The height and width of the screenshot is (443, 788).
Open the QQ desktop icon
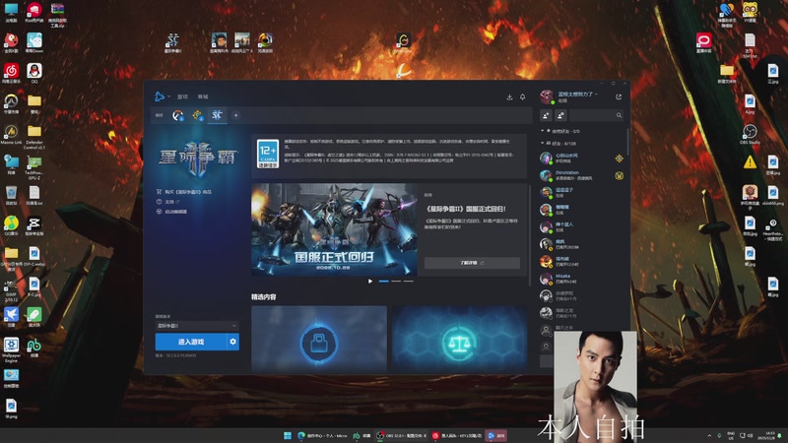coord(34,73)
